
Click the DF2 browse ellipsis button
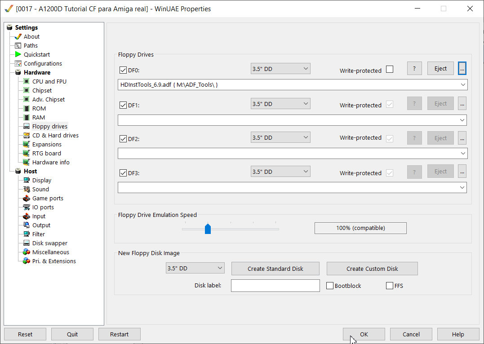pos(462,138)
